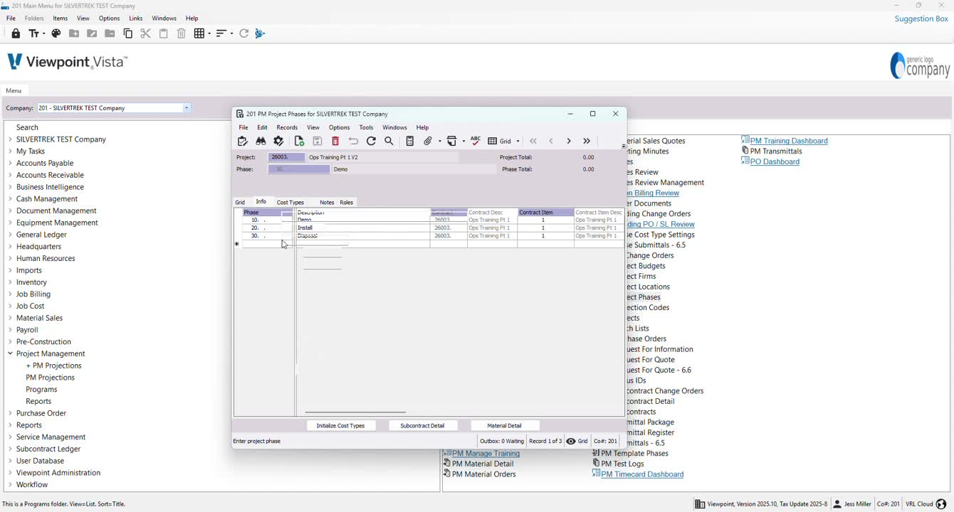Click the trash icon in main toolbar
954x512 pixels.
pos(181,33)
